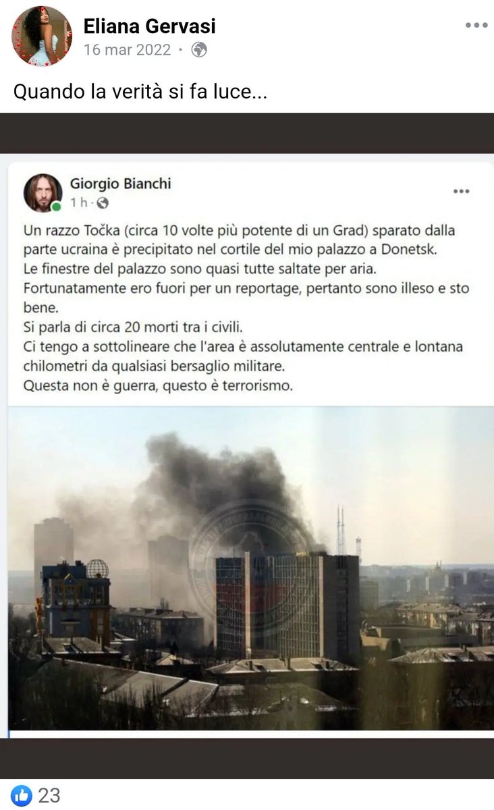Click the 16 mar 2022 timestamp
Screen dimensions: 494x810
click(127, 50)
